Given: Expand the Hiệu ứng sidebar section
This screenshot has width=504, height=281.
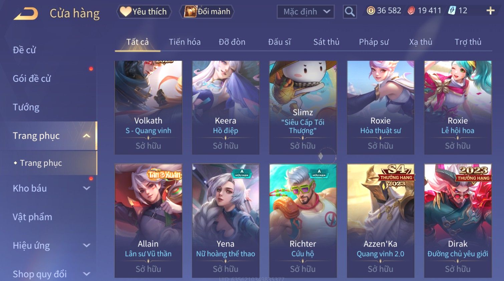Looking at the screenshot, I should point(86,246).
